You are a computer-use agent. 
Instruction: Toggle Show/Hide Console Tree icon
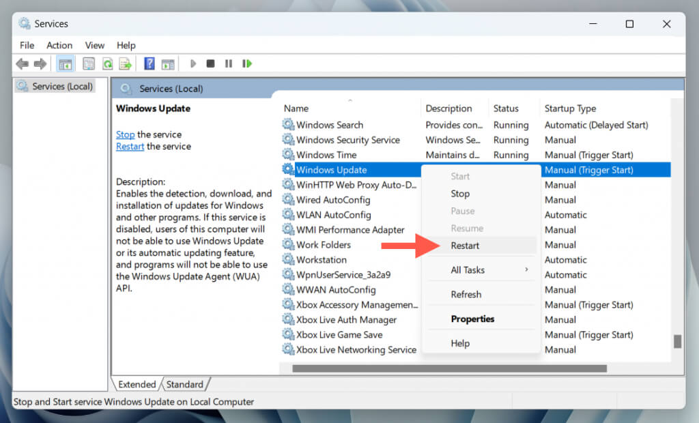pyautogui.click(x=65, y=63)
